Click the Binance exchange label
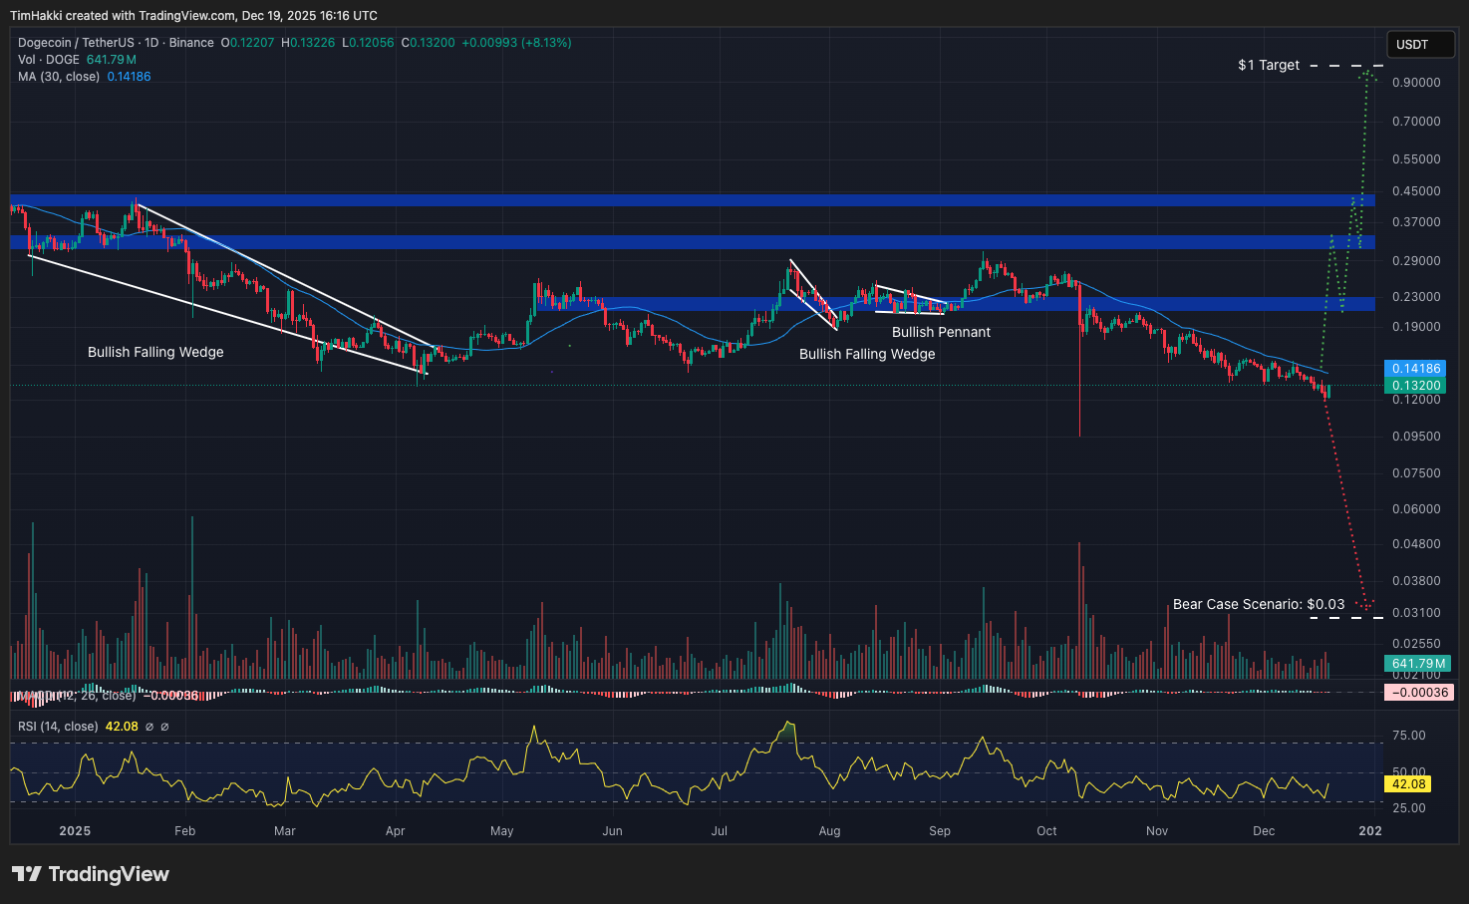Screen dimensions: 1469x904 click(x=191, y=43)
